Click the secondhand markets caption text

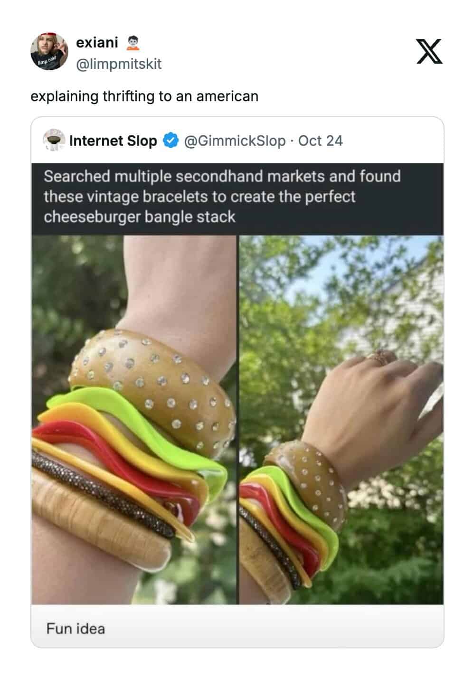(x=222, y=197)
